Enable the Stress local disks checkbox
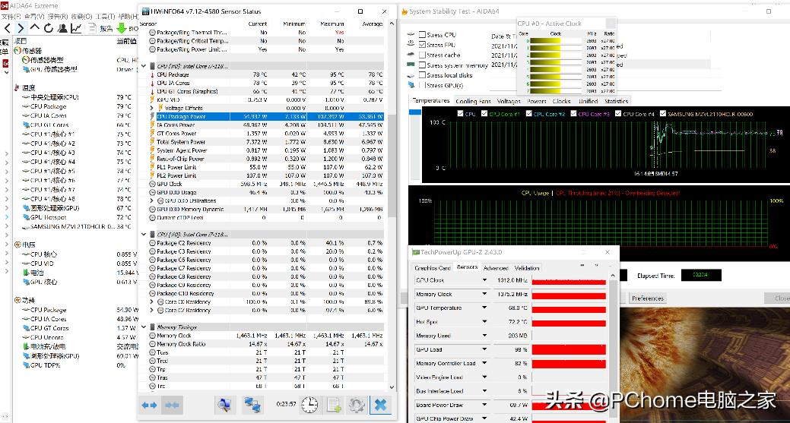Viewport: 790px width, 423px height. point(422,75)
